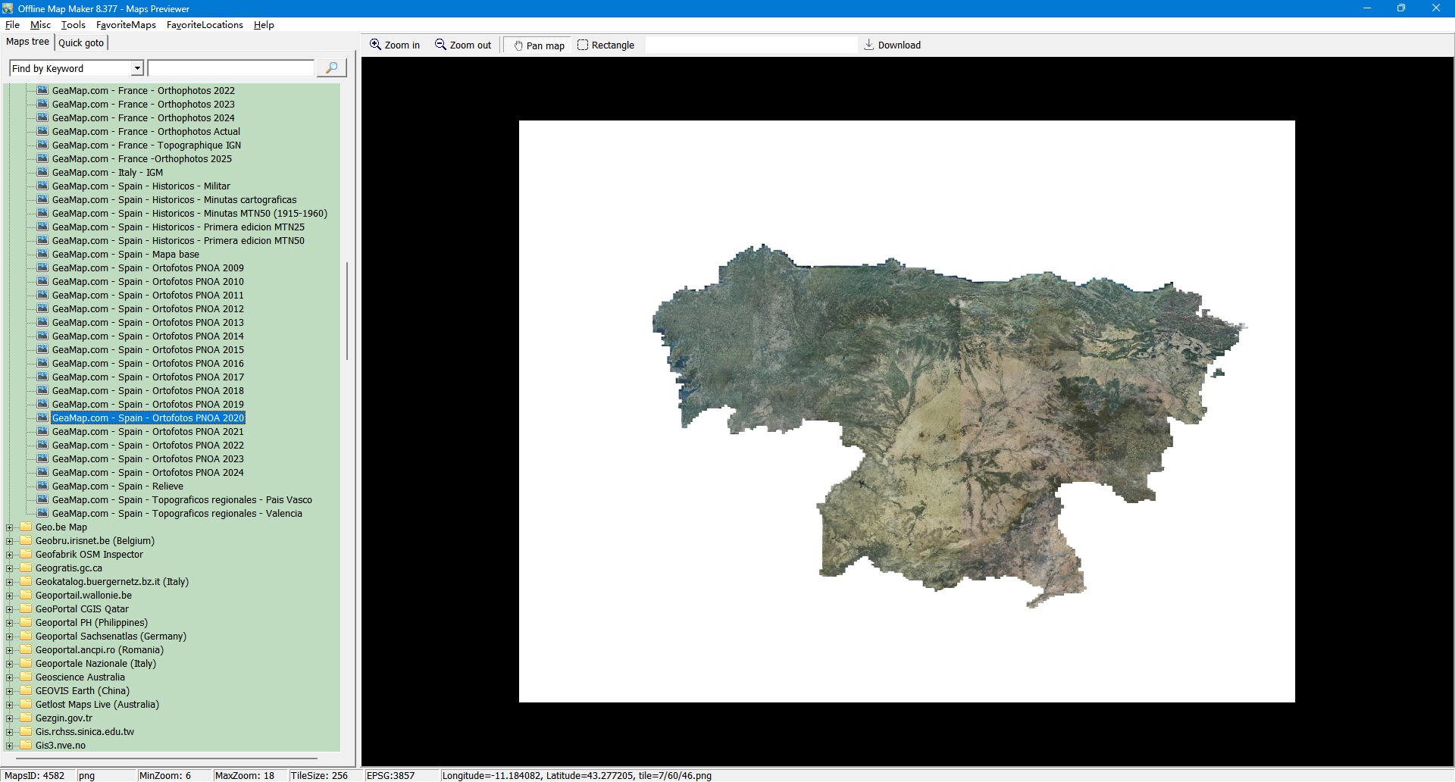Expand the GeoPortal CGIS Qatar node
The image size is (1455, 782).
point(10,609)
